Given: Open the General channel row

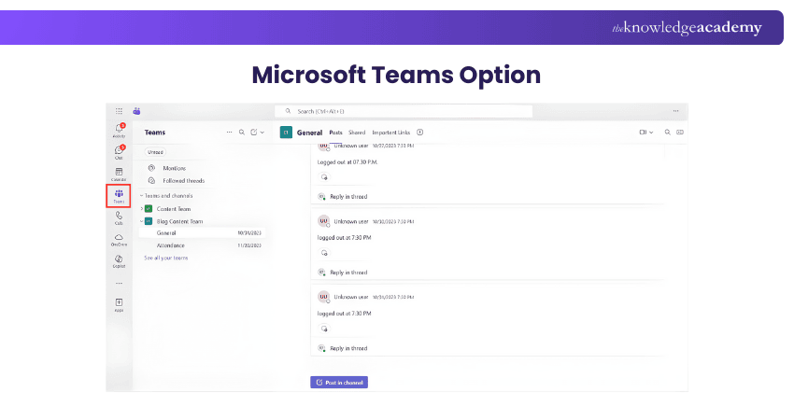Looking at the screenshot, I should pyautogui.click(x=202, y=232).
